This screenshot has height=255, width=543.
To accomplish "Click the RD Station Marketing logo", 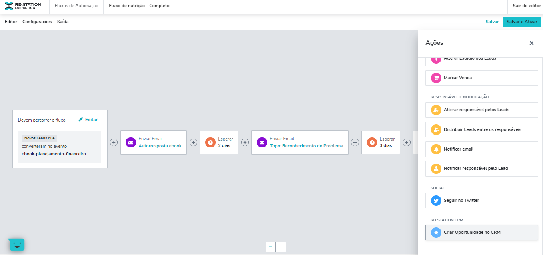I will coord(23,6).
